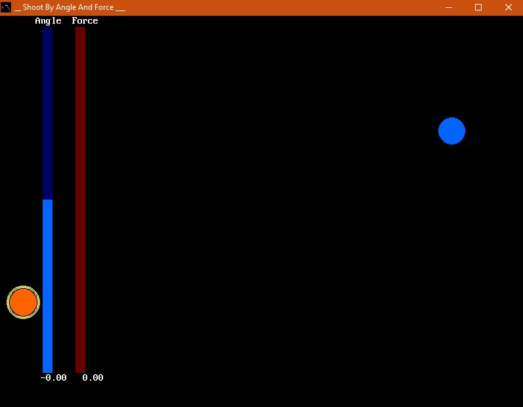
Task: Click the window title text
Action: [x=70, y=7]
